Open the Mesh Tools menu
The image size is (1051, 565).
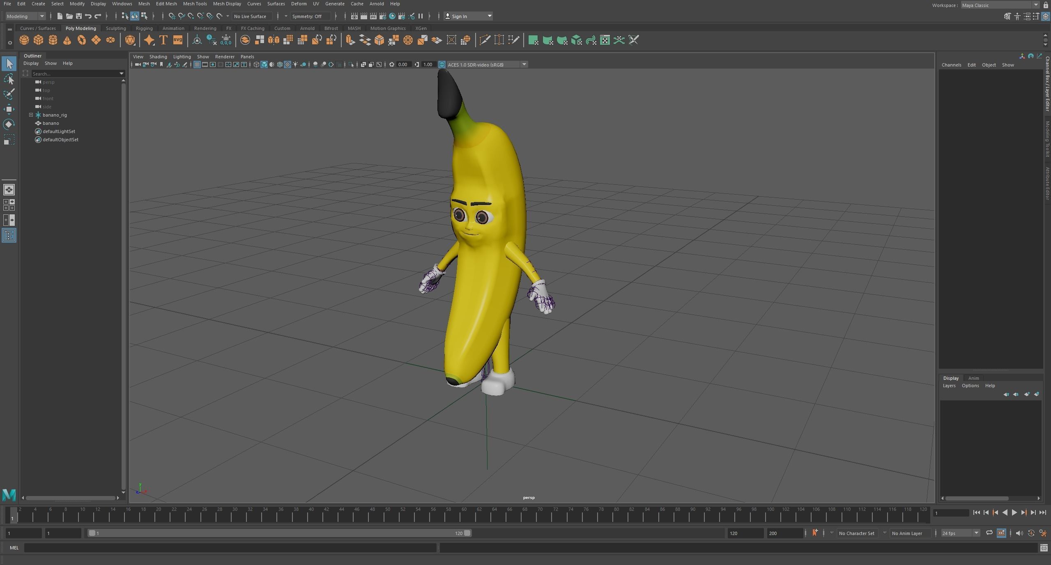click(x=195, y=4)
